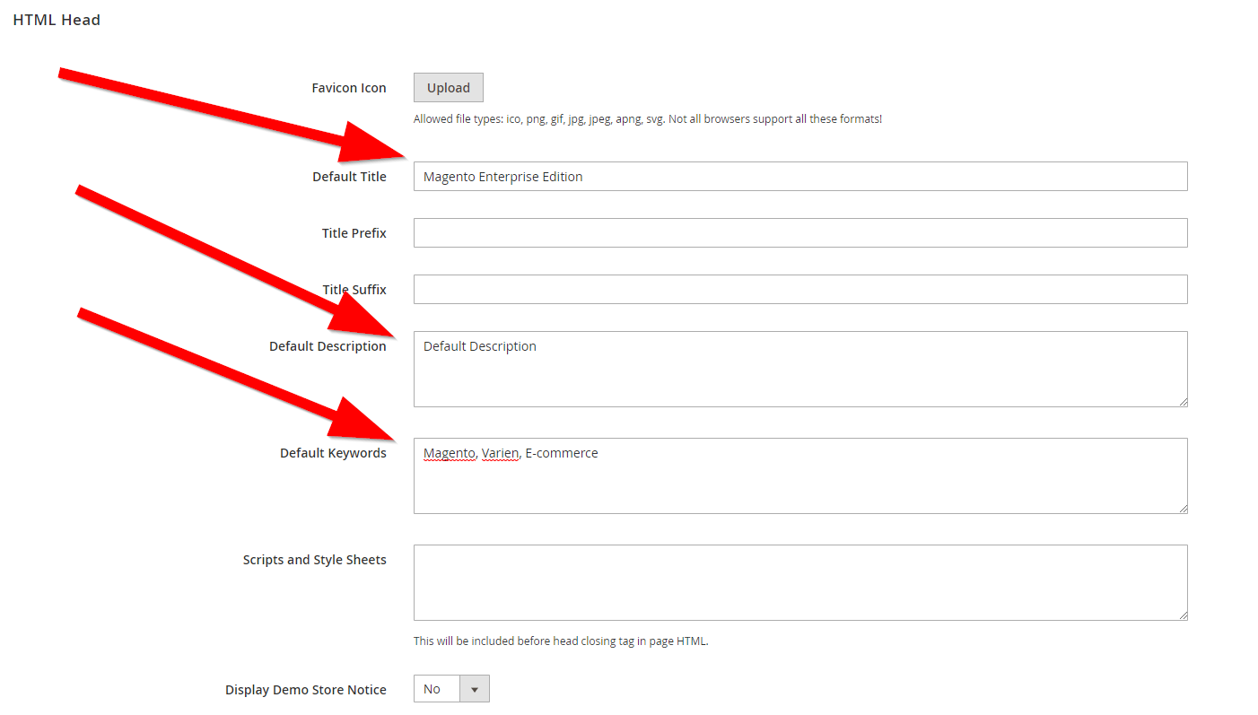1258x715 pixels.
Task: Click the dropdown arrow beside the "No" value
Action: point(475,688)
